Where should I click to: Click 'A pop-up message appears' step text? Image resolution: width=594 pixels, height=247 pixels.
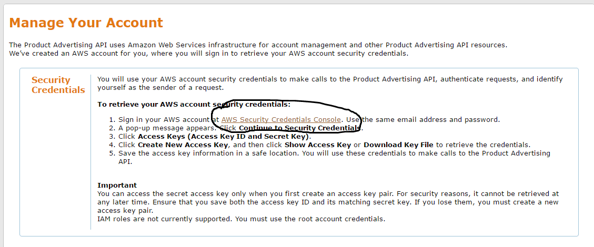coord(168,128)
